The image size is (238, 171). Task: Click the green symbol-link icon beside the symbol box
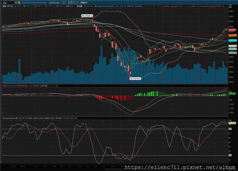(19, 3)
